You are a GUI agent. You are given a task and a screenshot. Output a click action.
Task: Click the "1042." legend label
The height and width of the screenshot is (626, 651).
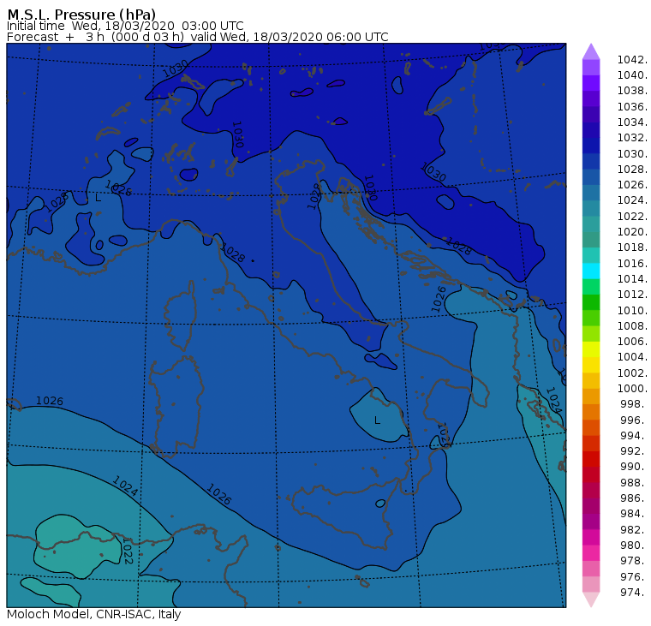(x=632, y=60)
